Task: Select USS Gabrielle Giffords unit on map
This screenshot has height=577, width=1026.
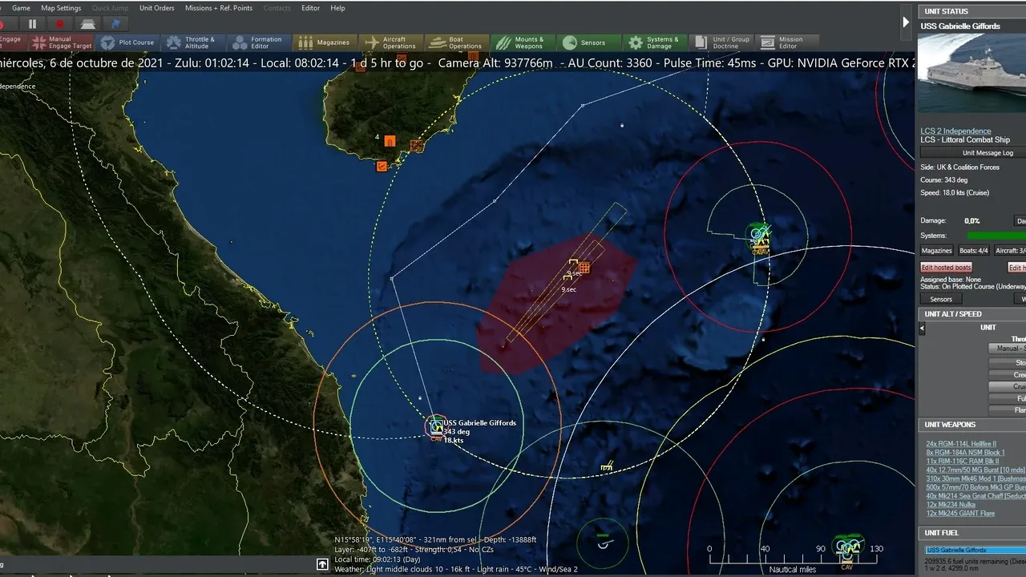Action: coord(435,426)
